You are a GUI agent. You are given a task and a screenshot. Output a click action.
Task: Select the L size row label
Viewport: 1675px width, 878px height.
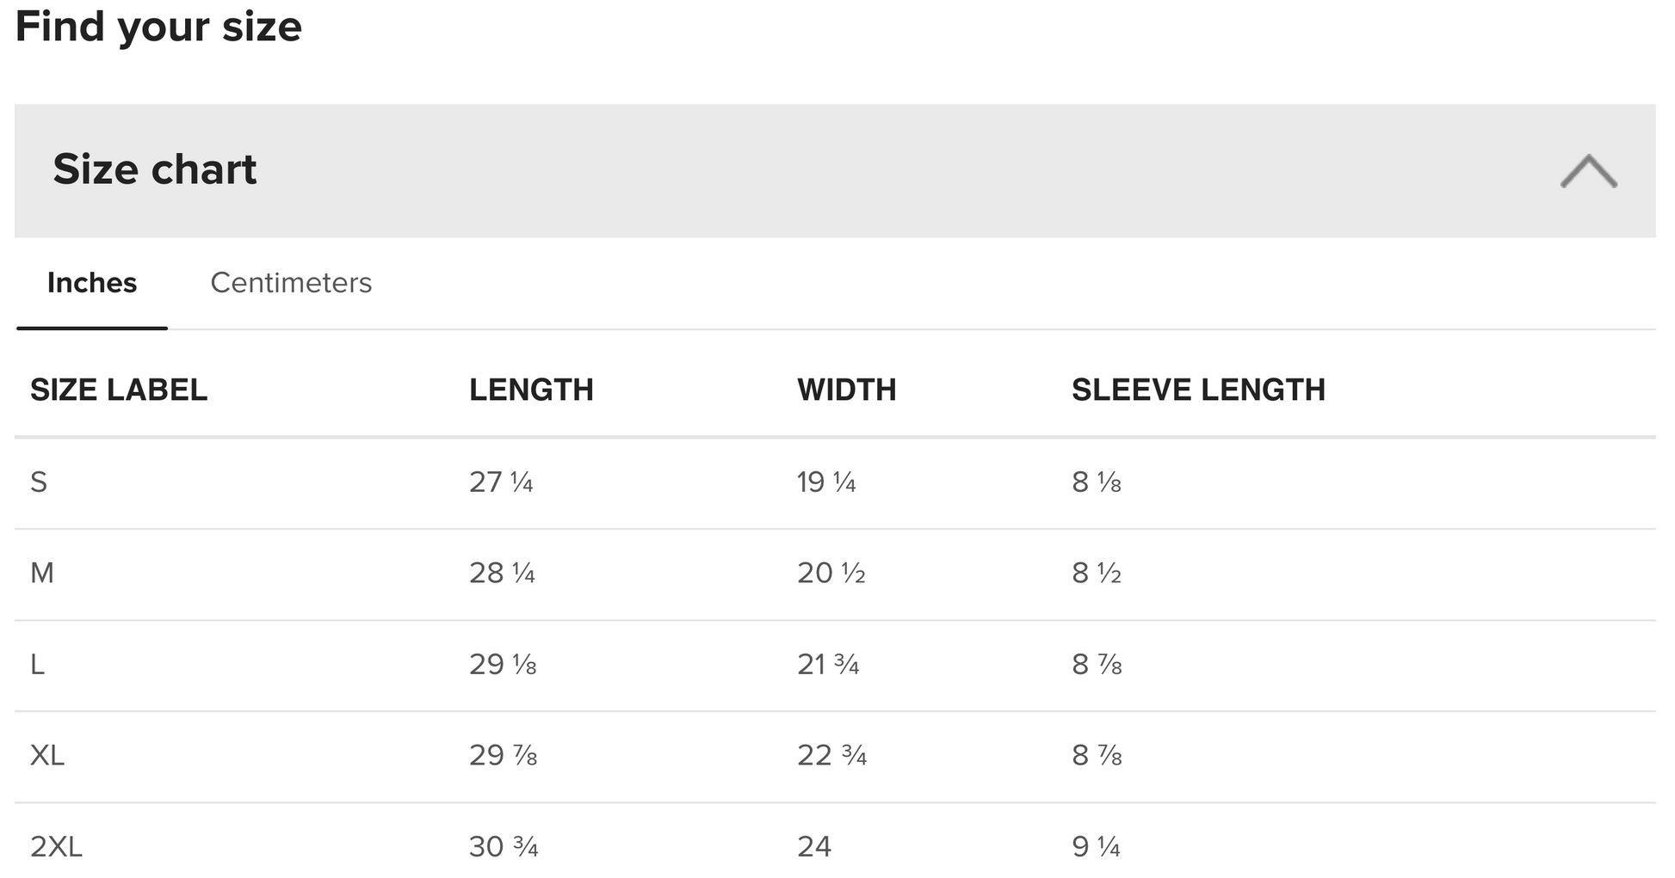[x=38, y=665]
